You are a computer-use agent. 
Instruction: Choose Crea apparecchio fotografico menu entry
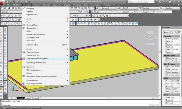pos(45,58)
